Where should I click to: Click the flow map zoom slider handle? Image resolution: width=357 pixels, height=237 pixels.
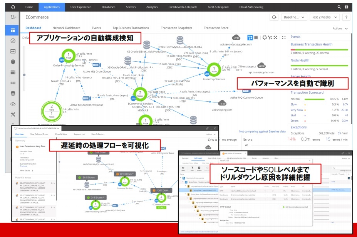[x=24, y=75]
